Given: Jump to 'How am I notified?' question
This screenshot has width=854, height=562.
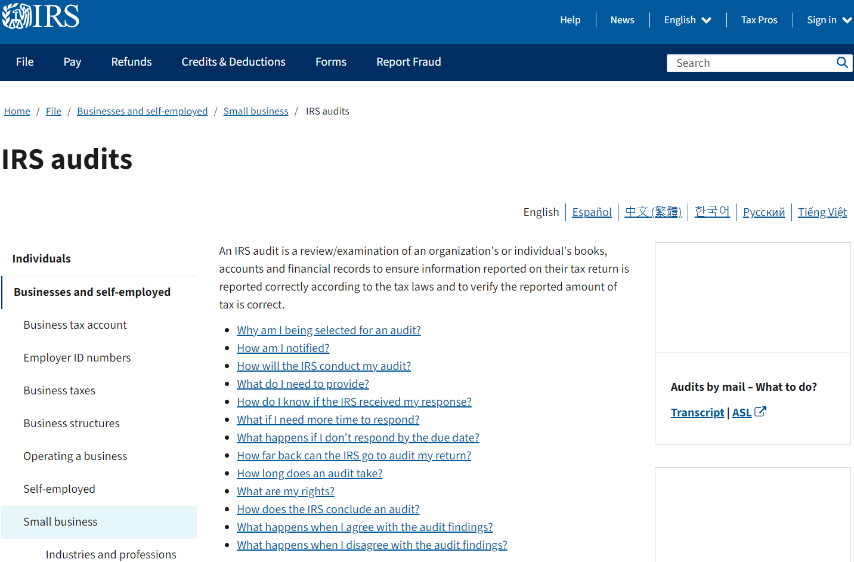Looking at the screenshot, I should [x=283, y=348].
